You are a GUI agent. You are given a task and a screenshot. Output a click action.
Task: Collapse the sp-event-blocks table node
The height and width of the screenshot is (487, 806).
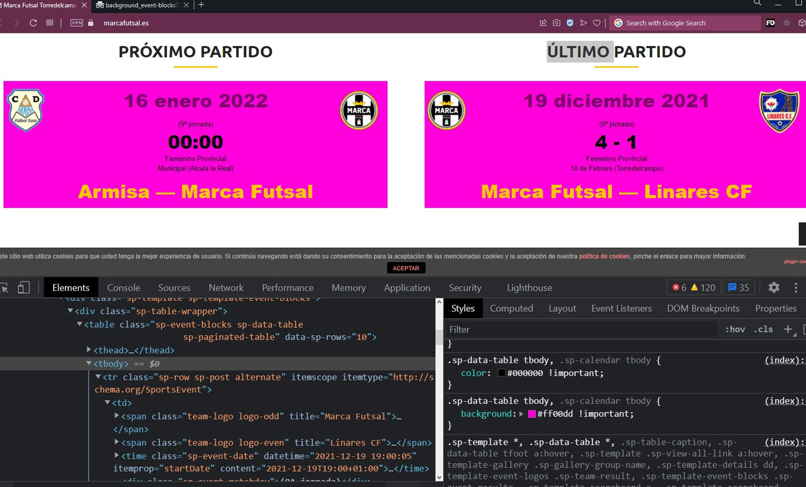[80, 324]
